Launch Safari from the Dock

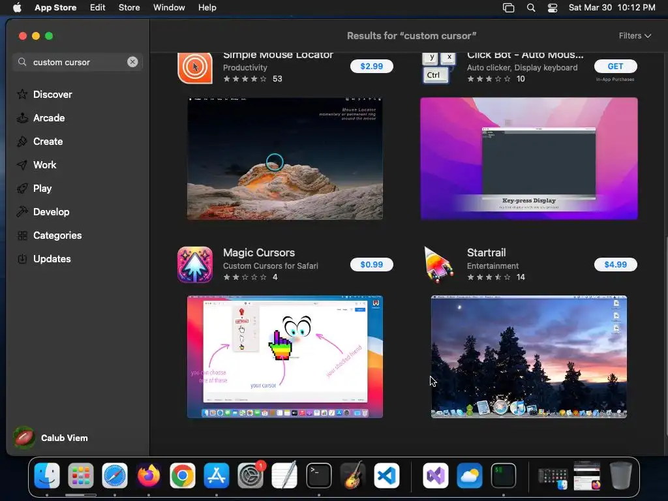point(115,476)
